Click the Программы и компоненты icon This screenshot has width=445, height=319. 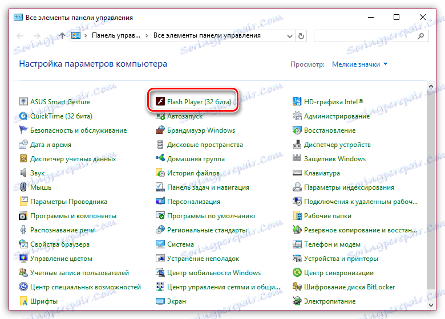coord(23,215)
